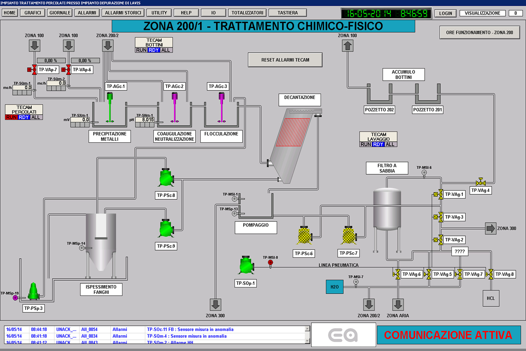
Task: Click RESET ALLARMI TECAM button
Action: pos(285,60)
